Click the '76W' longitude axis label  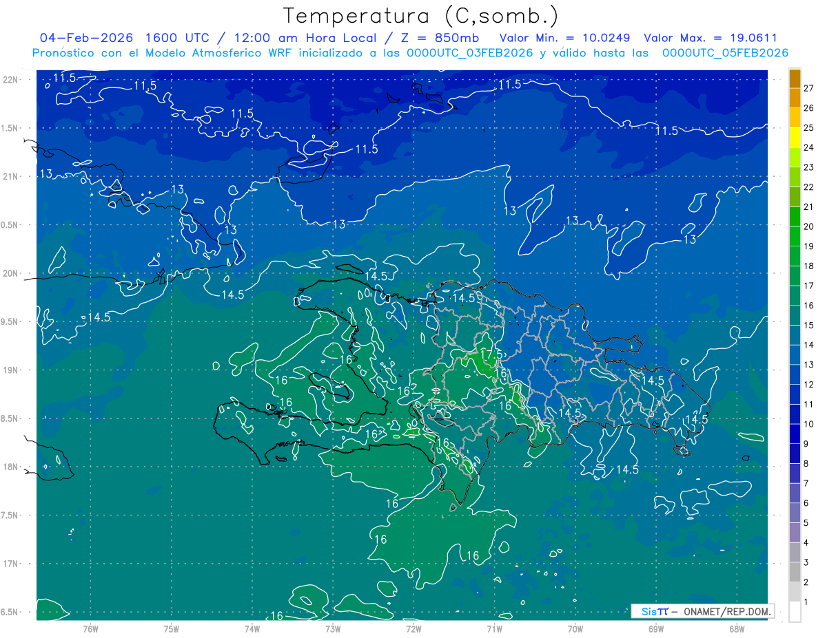click(90, 629)
